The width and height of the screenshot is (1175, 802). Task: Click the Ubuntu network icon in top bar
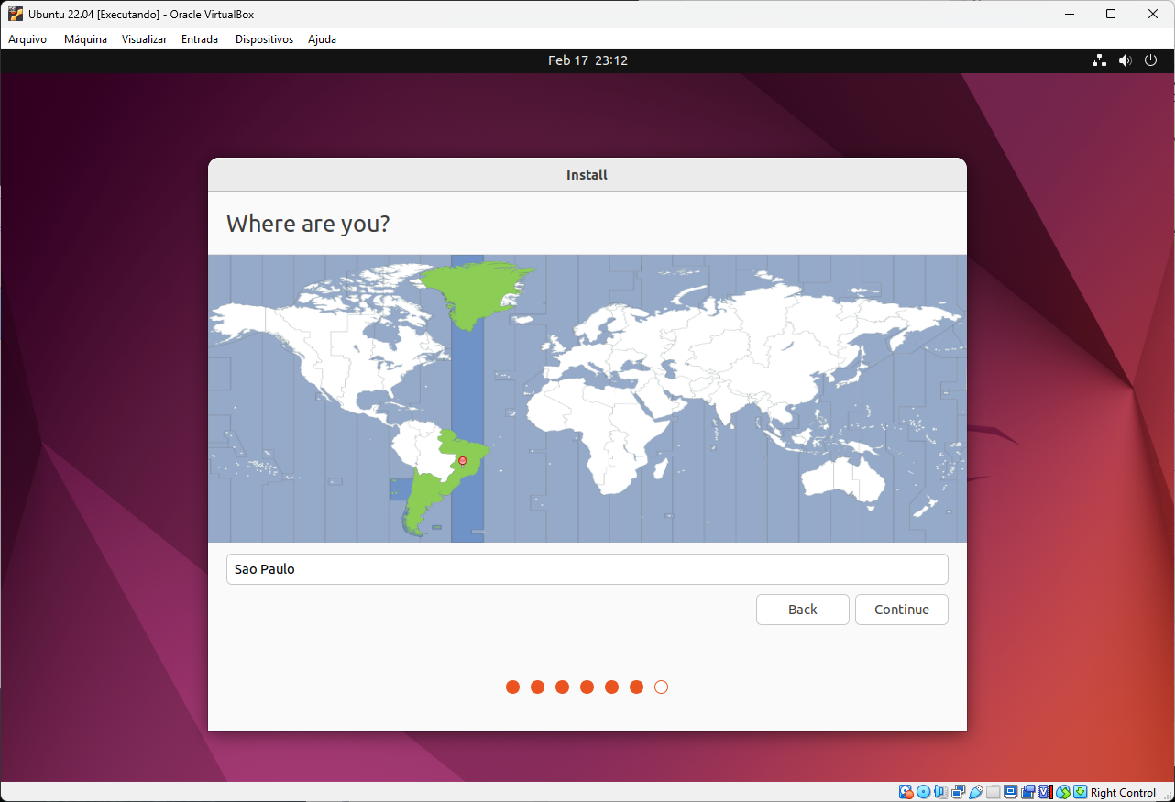click(x=1099, y=60)
